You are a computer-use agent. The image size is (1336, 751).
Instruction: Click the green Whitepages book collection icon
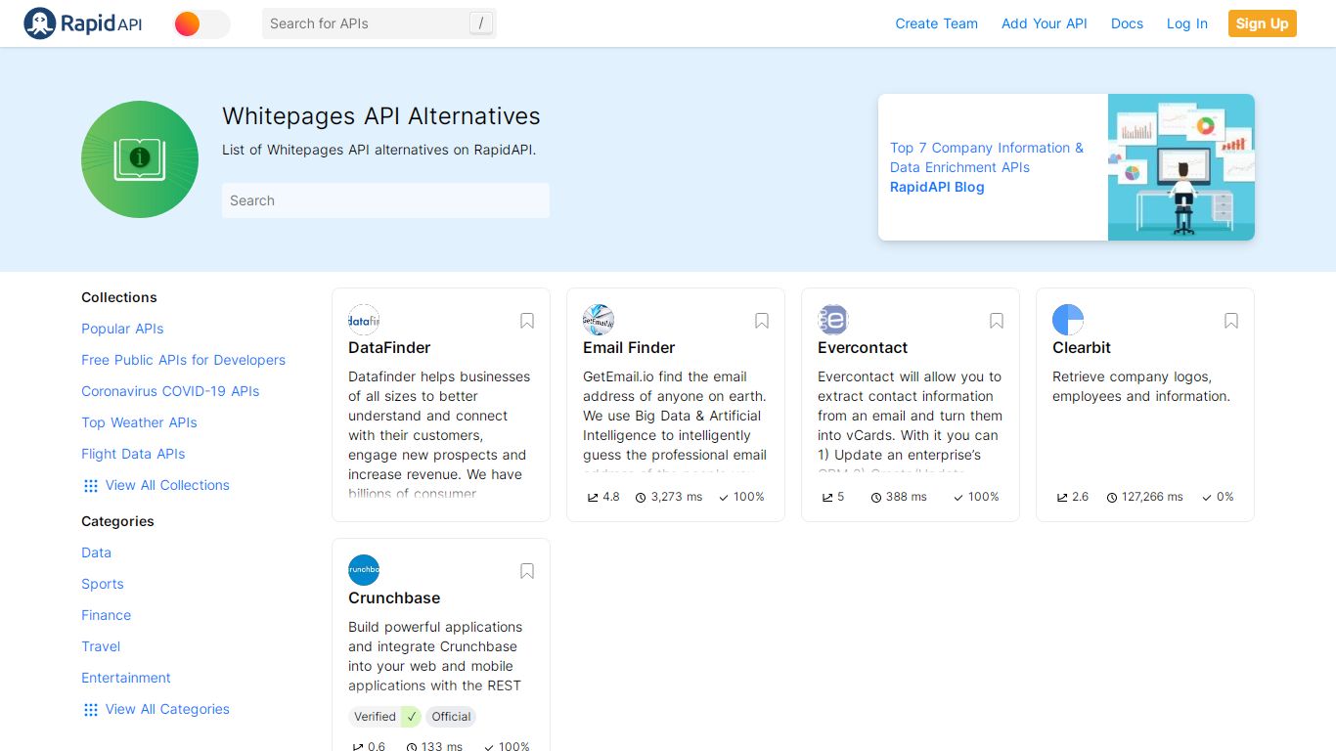coord(140,159)
